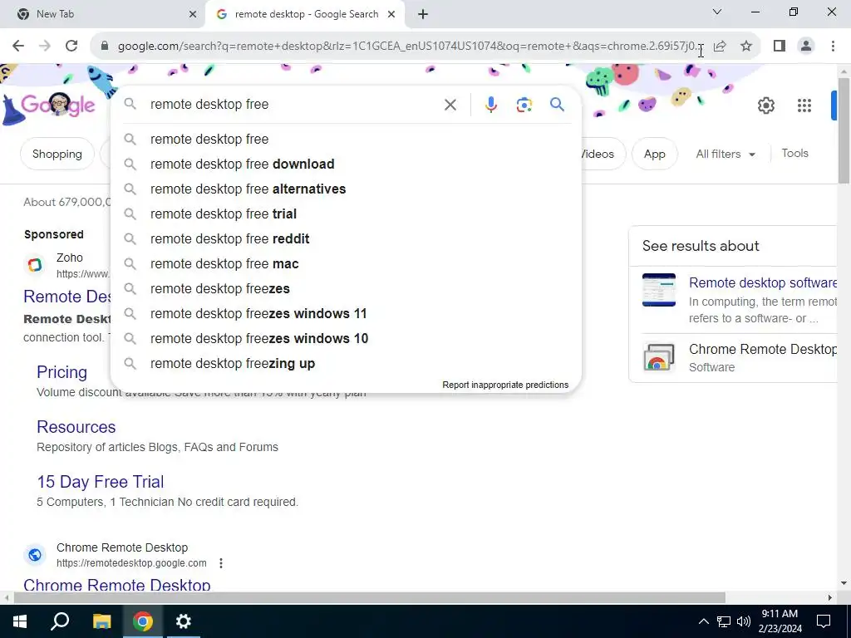851x638 pixels.
Task: Expand the All filters dropdown
Action: coord(726,154)
